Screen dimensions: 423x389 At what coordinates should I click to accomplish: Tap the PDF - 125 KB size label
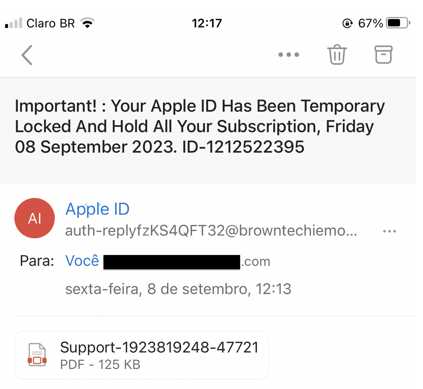point(100,365)
